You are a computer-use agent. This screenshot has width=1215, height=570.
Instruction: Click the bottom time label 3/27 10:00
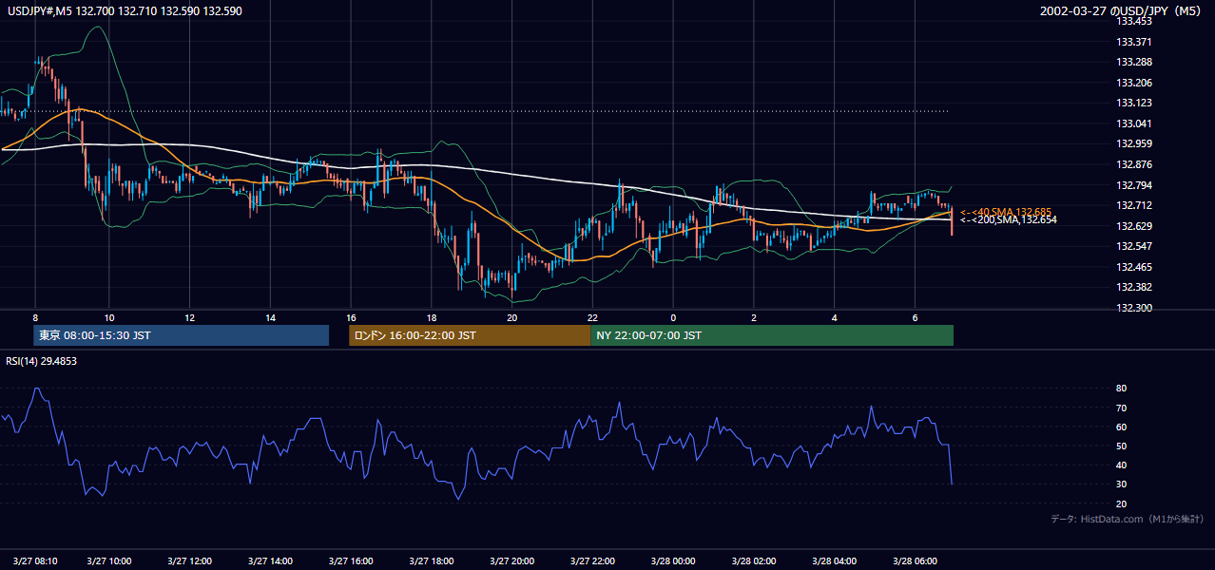(x=108, y=560)
